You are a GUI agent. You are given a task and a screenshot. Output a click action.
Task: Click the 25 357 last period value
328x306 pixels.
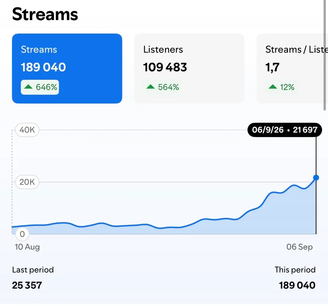[27, 285]
